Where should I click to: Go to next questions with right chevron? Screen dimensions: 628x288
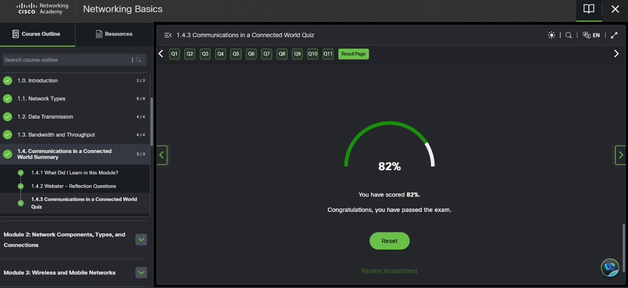pyautogui.click(x=616, y=53)
